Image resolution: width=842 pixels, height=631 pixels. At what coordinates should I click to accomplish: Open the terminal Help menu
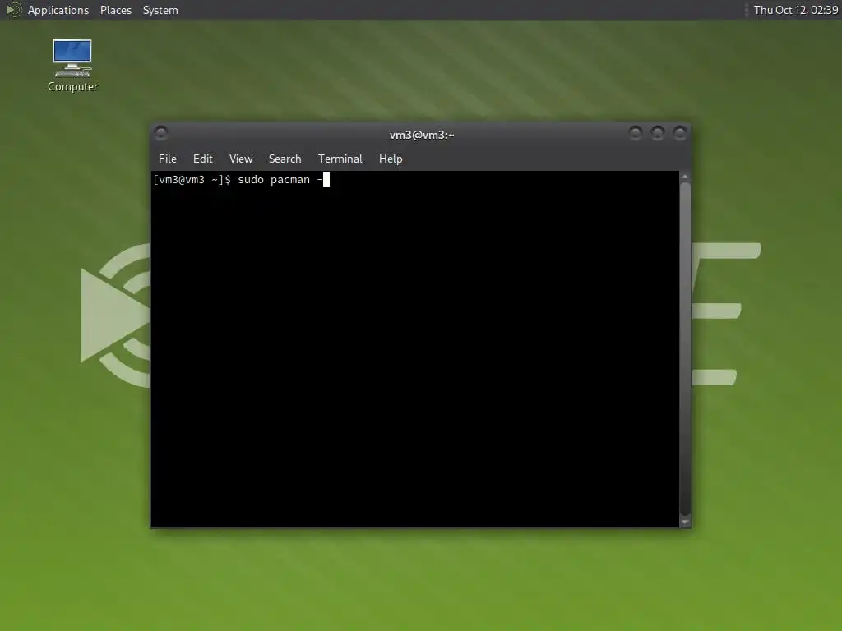391,159
